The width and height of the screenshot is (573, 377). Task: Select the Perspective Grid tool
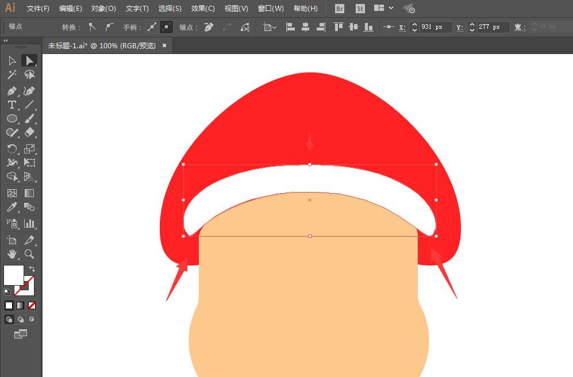point(29,177)
